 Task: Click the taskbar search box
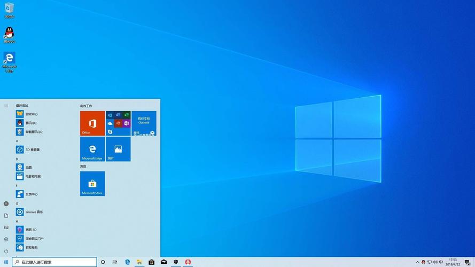coord(54,262)
